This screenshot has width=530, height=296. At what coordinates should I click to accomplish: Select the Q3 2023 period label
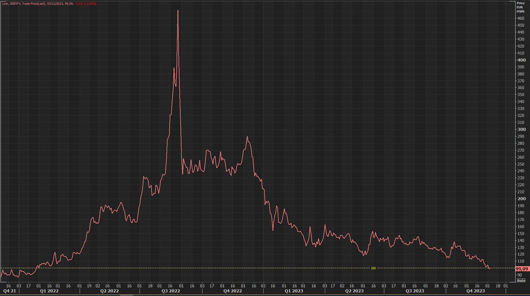415,291
